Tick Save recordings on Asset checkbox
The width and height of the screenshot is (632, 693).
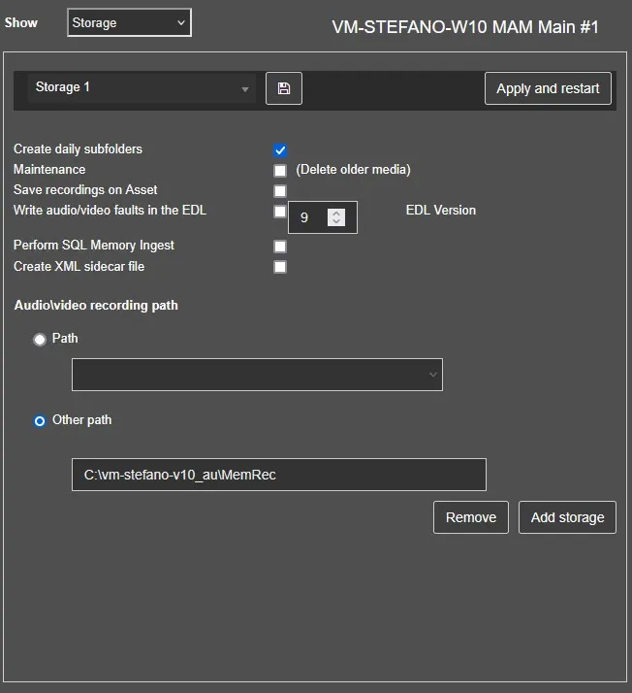point(280,191)
